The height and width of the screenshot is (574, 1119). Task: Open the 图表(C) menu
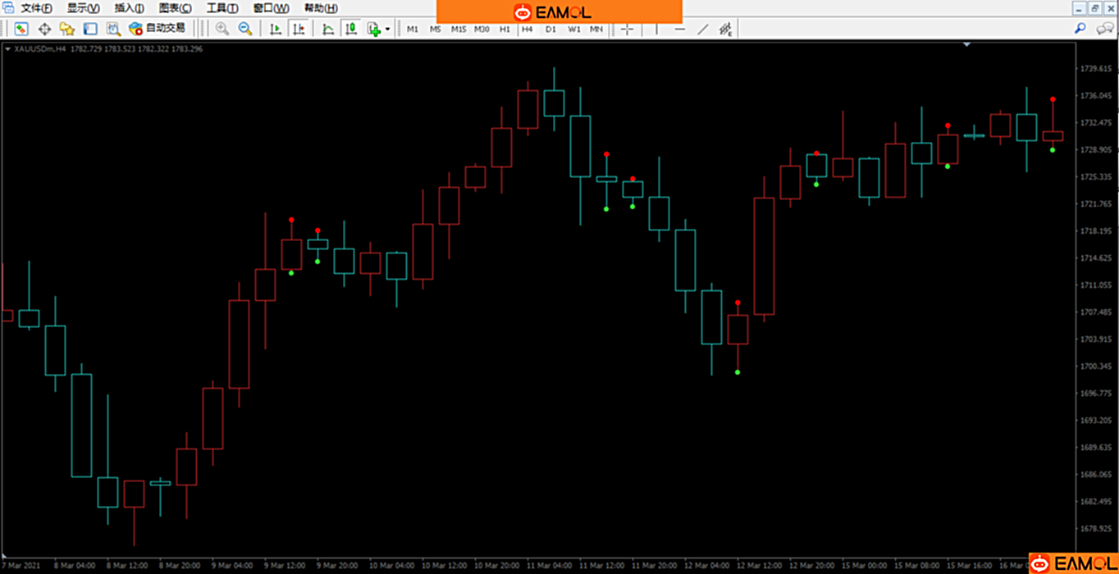(x=175, y=8)
